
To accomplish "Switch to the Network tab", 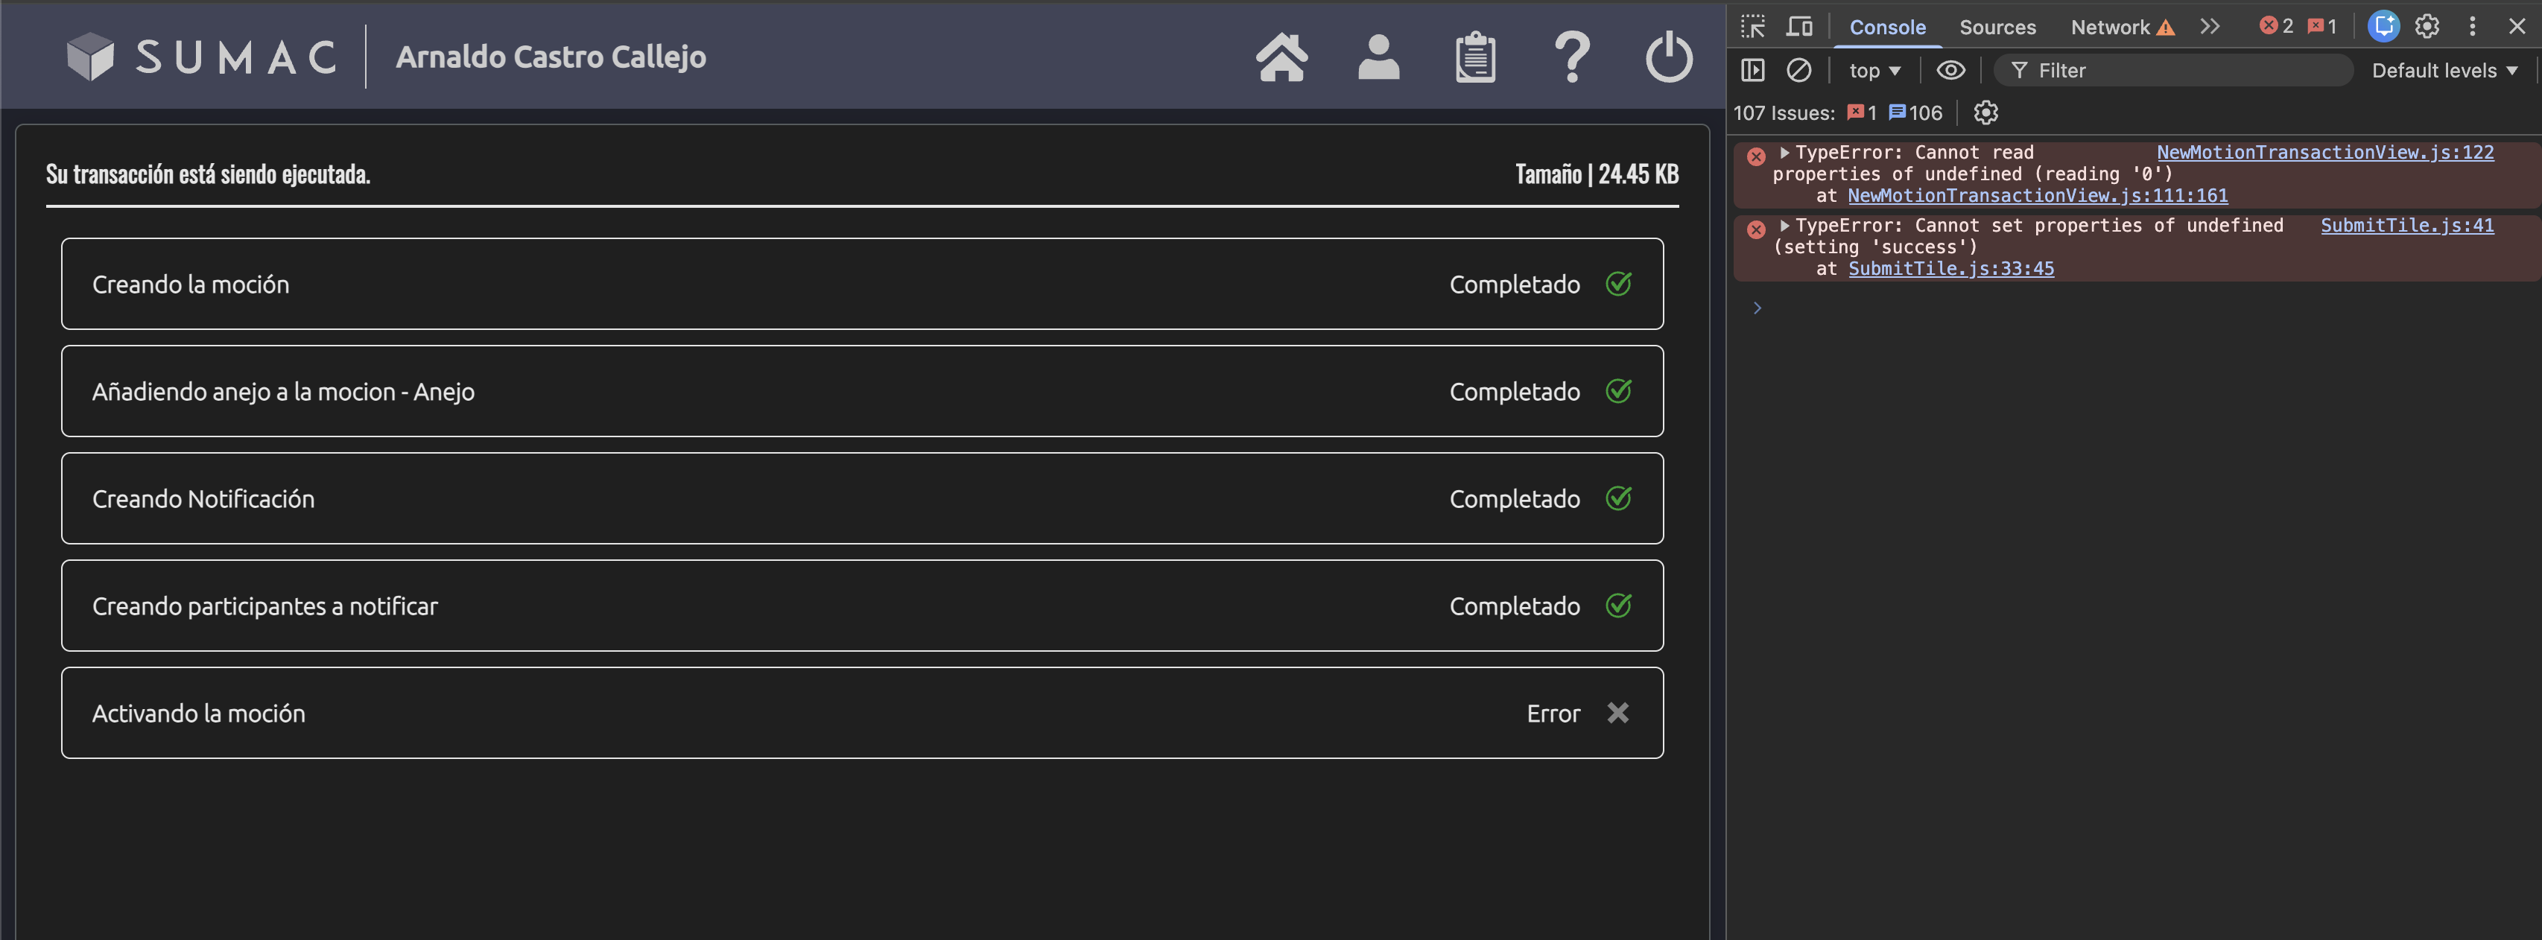I will click(x=2110, y=27).
